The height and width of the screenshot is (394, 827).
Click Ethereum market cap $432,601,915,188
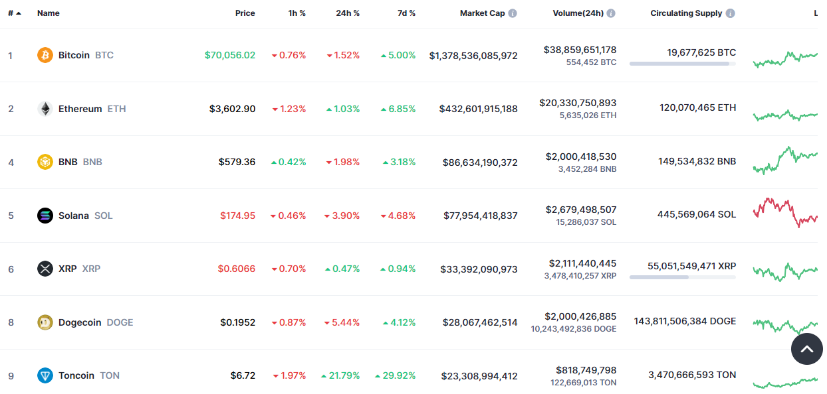click(479, 109)
